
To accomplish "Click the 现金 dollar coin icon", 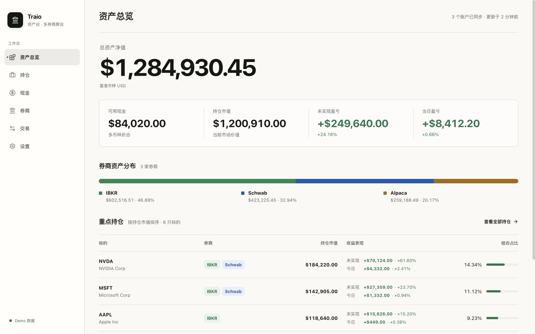I will [x=12, y=93].
